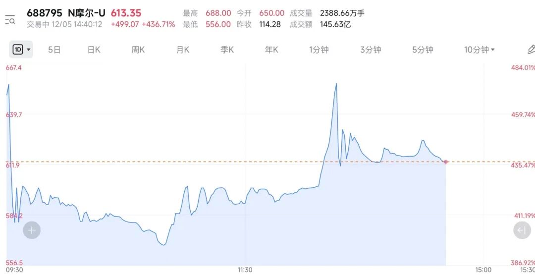Expand the 1D timeframe dropdown
535x279 pixels.
21,50
